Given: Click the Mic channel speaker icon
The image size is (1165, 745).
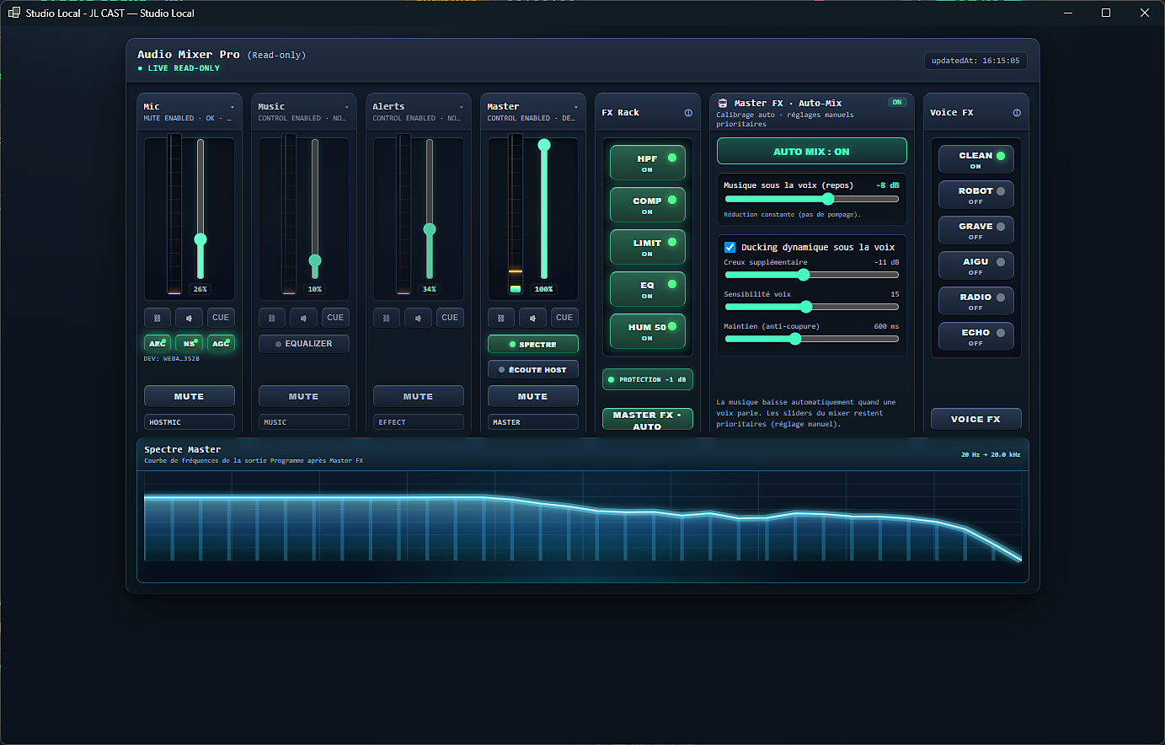Looking at the screenshot, I should click(190, 318).
